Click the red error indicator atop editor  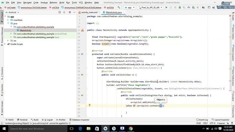coord(230,16)
